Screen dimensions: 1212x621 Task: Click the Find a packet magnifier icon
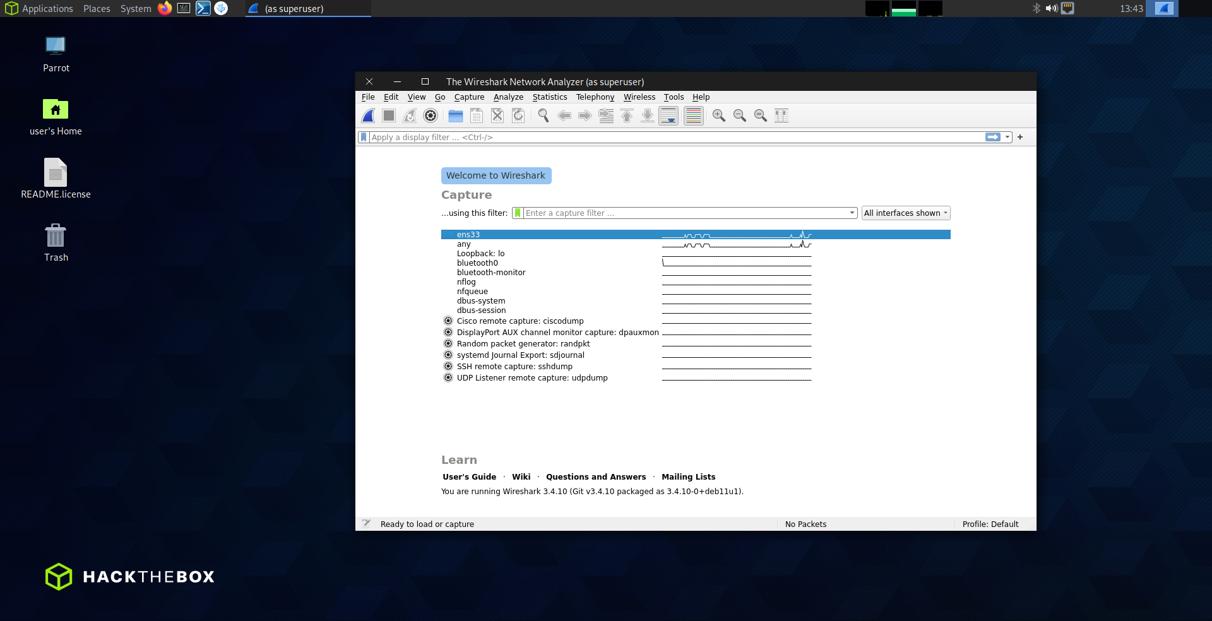click(544, 115)
